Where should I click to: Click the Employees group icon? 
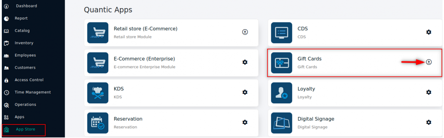tap(6, 56)
